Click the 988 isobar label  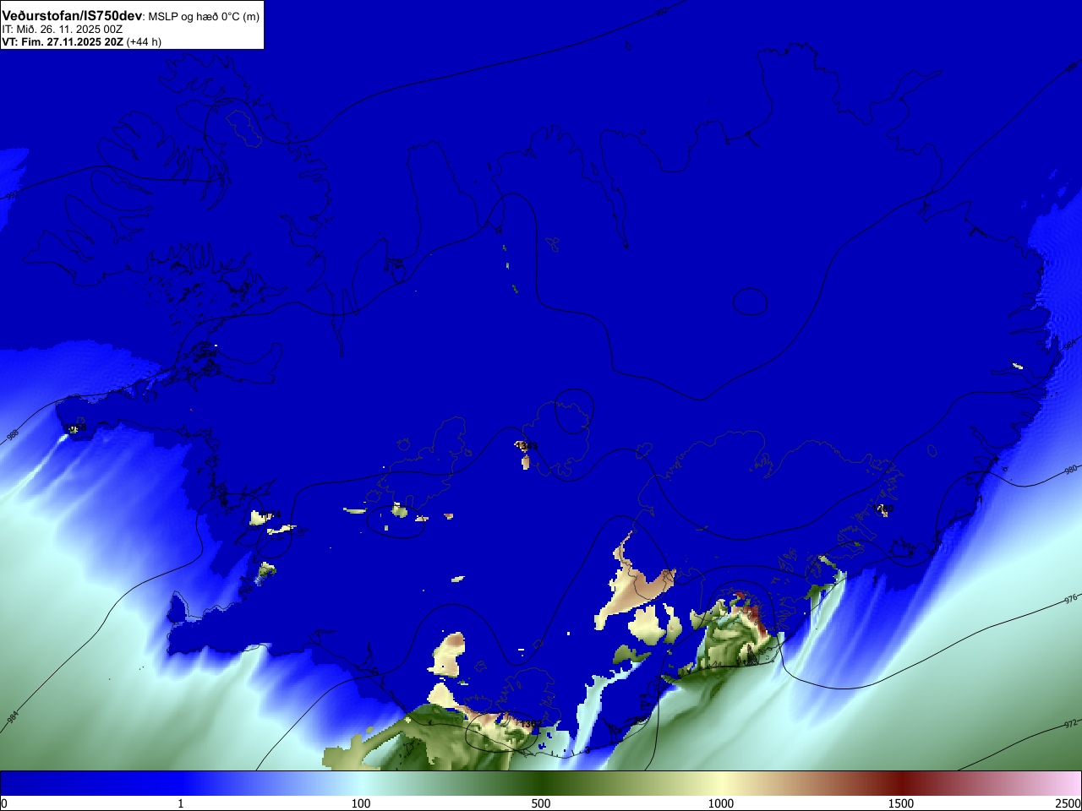click(x=13, y=436)
